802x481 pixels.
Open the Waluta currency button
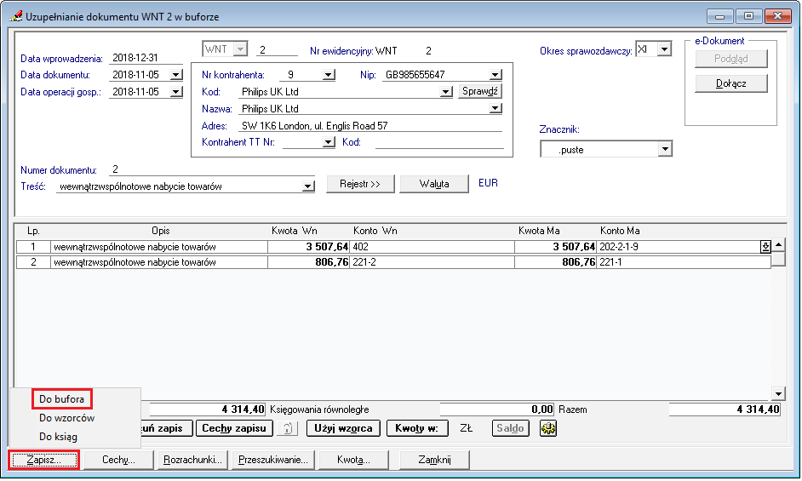[433, 184]
